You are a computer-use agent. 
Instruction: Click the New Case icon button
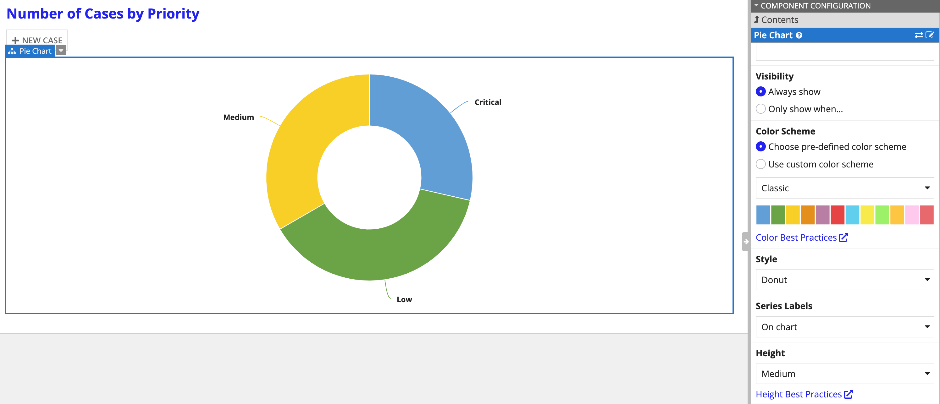tap(36, 40)
